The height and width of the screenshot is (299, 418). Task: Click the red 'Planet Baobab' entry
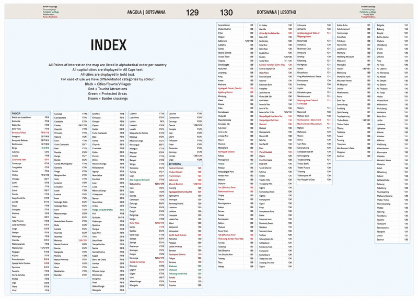pos(265,152)
